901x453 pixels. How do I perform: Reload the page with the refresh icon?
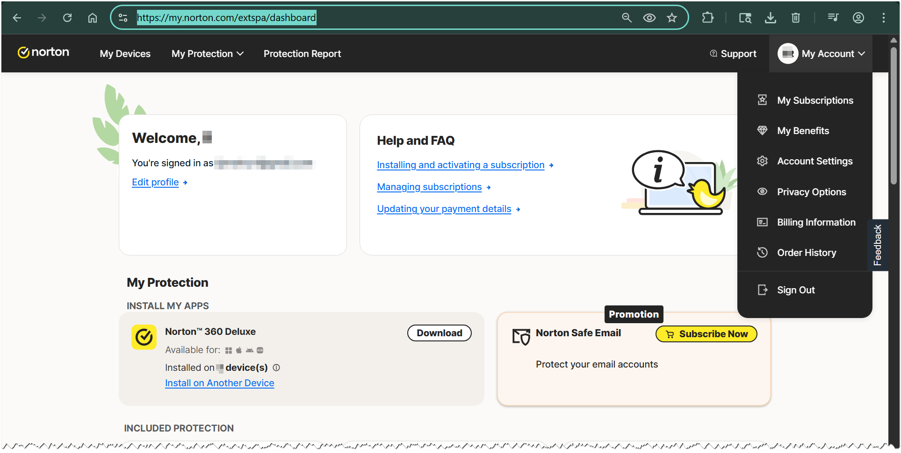67,18
